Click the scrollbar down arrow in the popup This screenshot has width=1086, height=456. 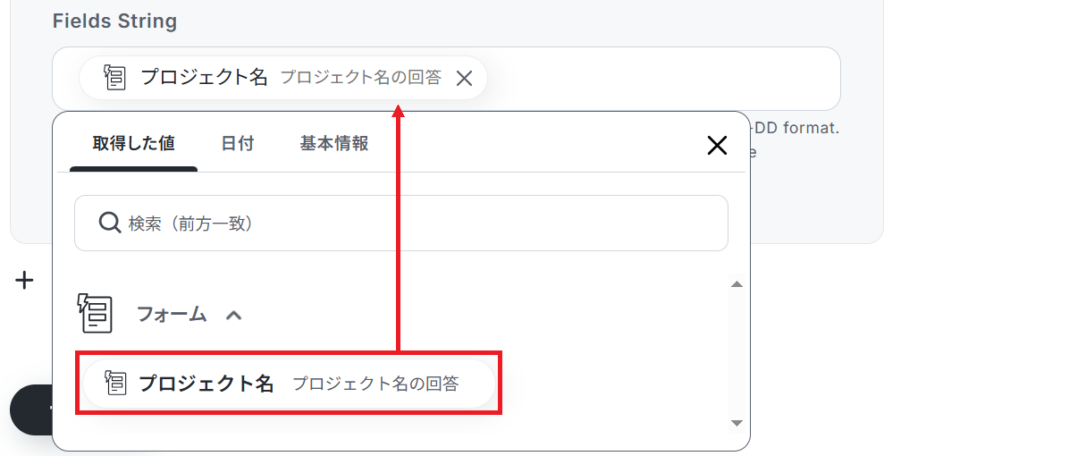[737, 423]
